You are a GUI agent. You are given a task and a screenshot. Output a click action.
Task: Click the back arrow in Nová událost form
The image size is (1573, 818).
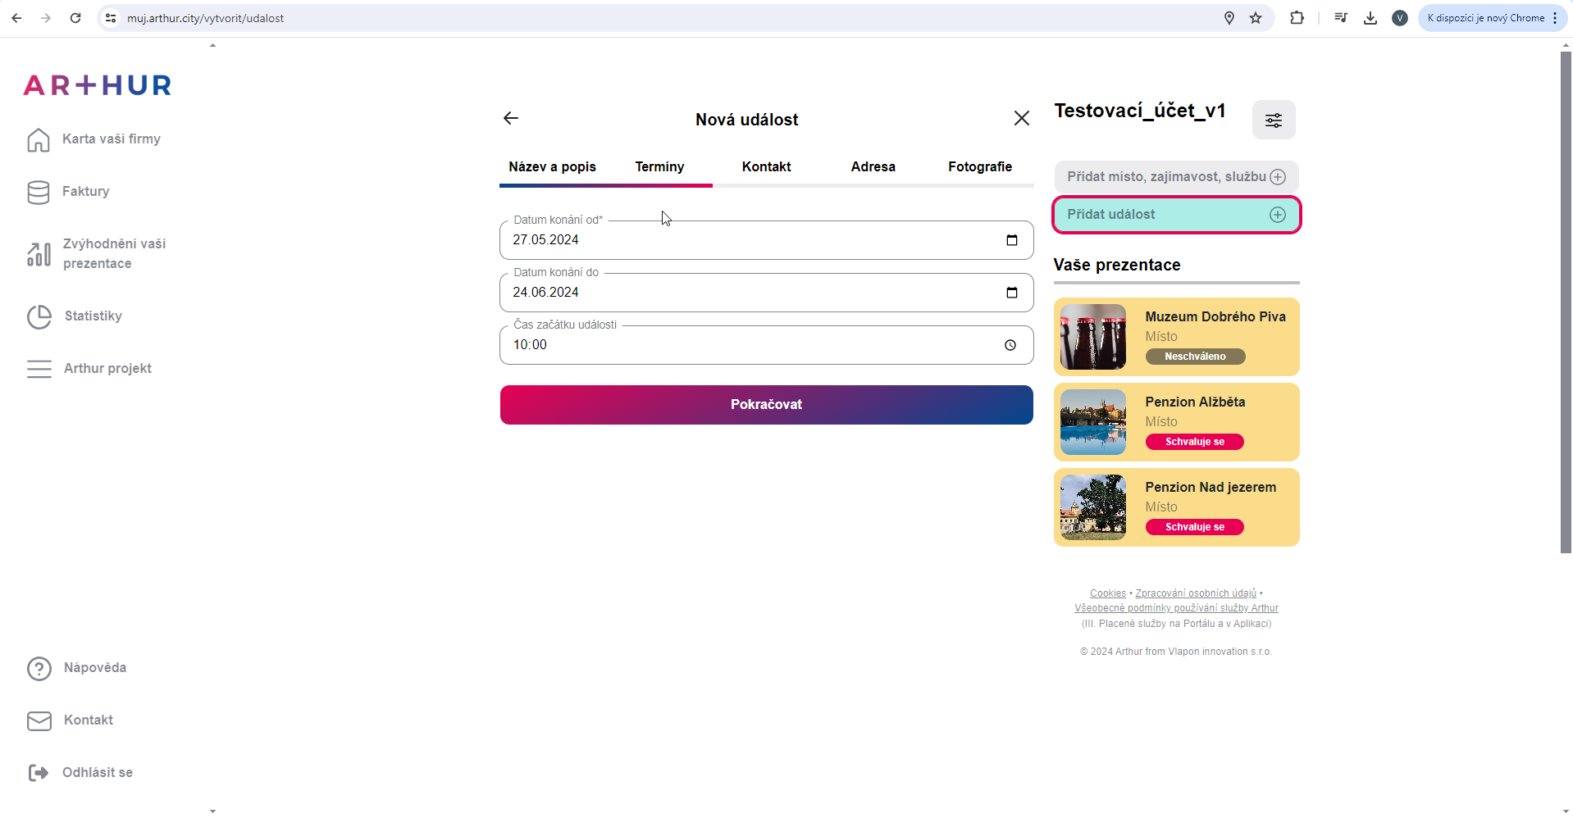pos(511,119)
